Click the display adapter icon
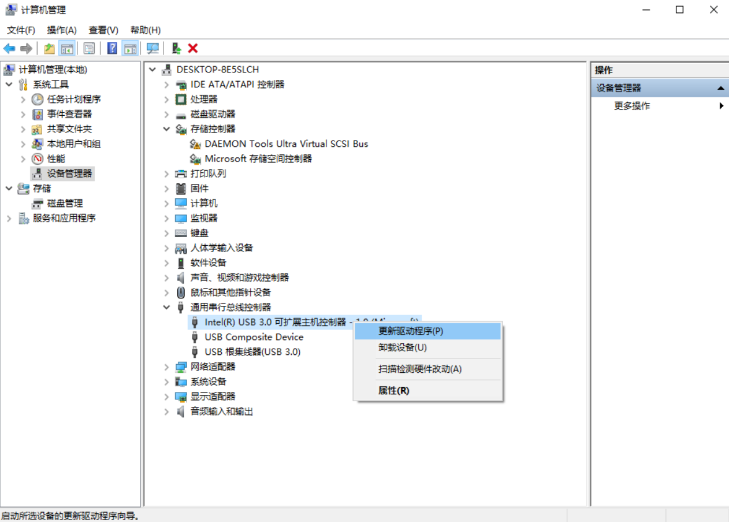Screen dimensions: 729x522 tap(181, 396)
